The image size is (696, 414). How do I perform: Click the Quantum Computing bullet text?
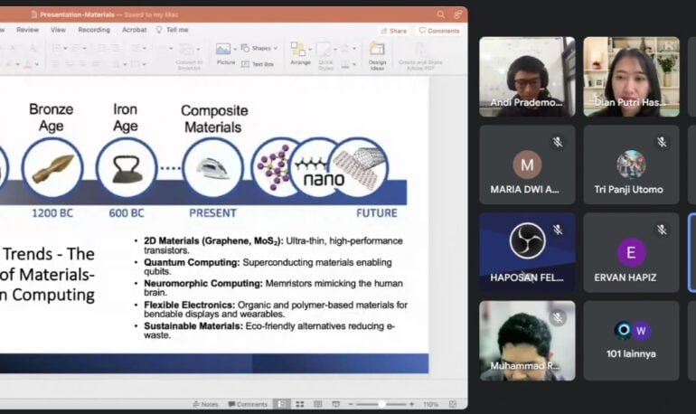coord(268,267)
